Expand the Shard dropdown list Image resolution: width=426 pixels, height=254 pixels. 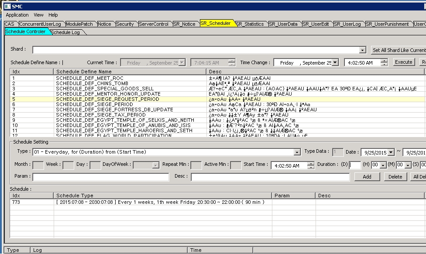click(363, 50)
